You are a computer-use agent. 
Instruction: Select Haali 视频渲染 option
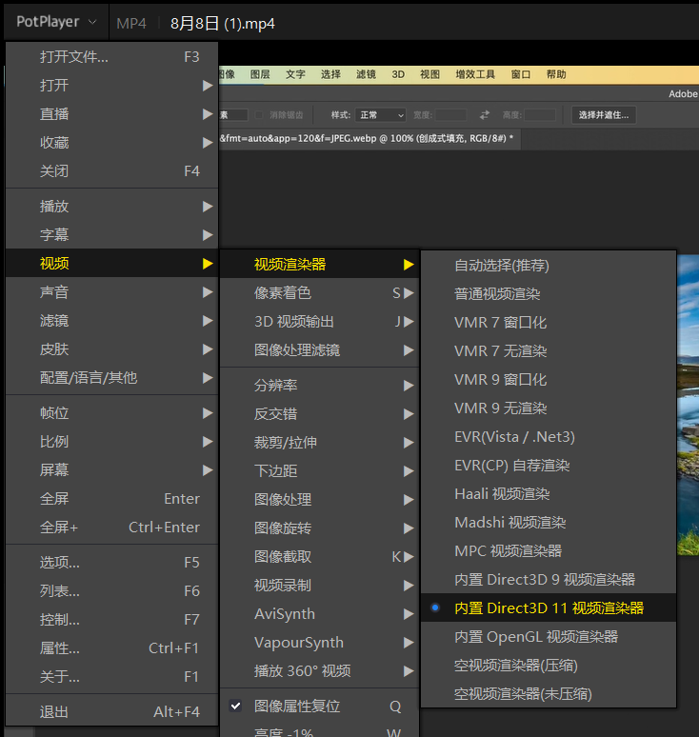[549, 494]
